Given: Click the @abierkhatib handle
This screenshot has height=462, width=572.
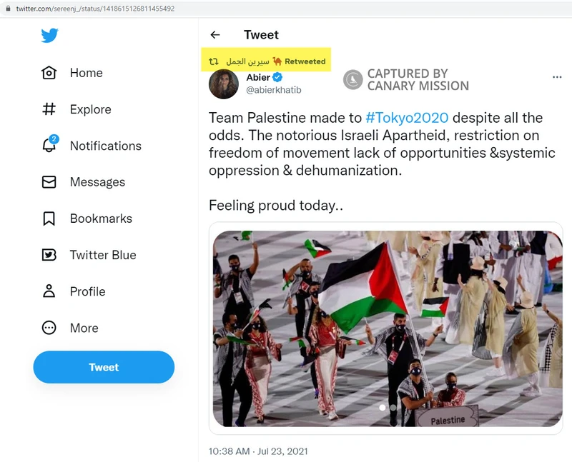Looking at the screenshot, I should [274, 90].
